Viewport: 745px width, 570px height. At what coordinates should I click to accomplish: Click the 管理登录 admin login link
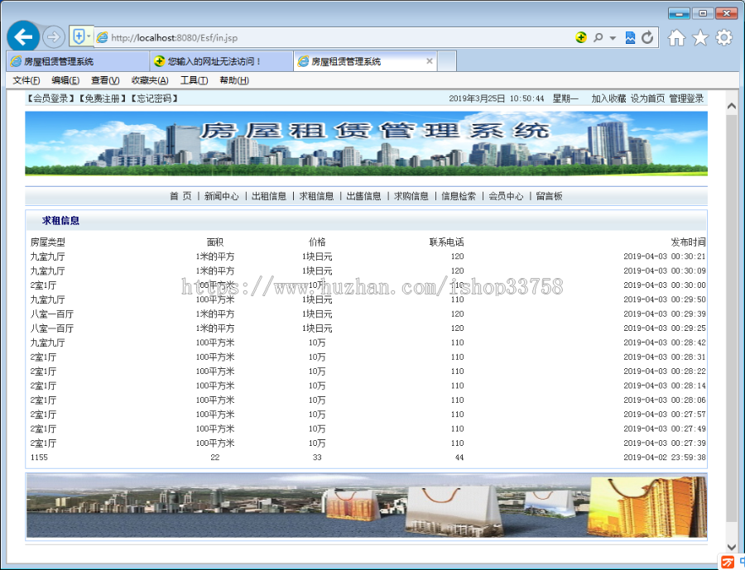tap(685, 98)
